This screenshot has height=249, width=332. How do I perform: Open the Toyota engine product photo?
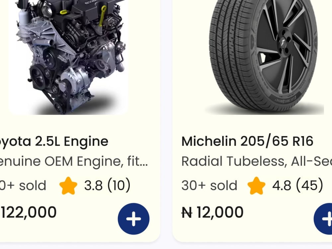point(68,57)
